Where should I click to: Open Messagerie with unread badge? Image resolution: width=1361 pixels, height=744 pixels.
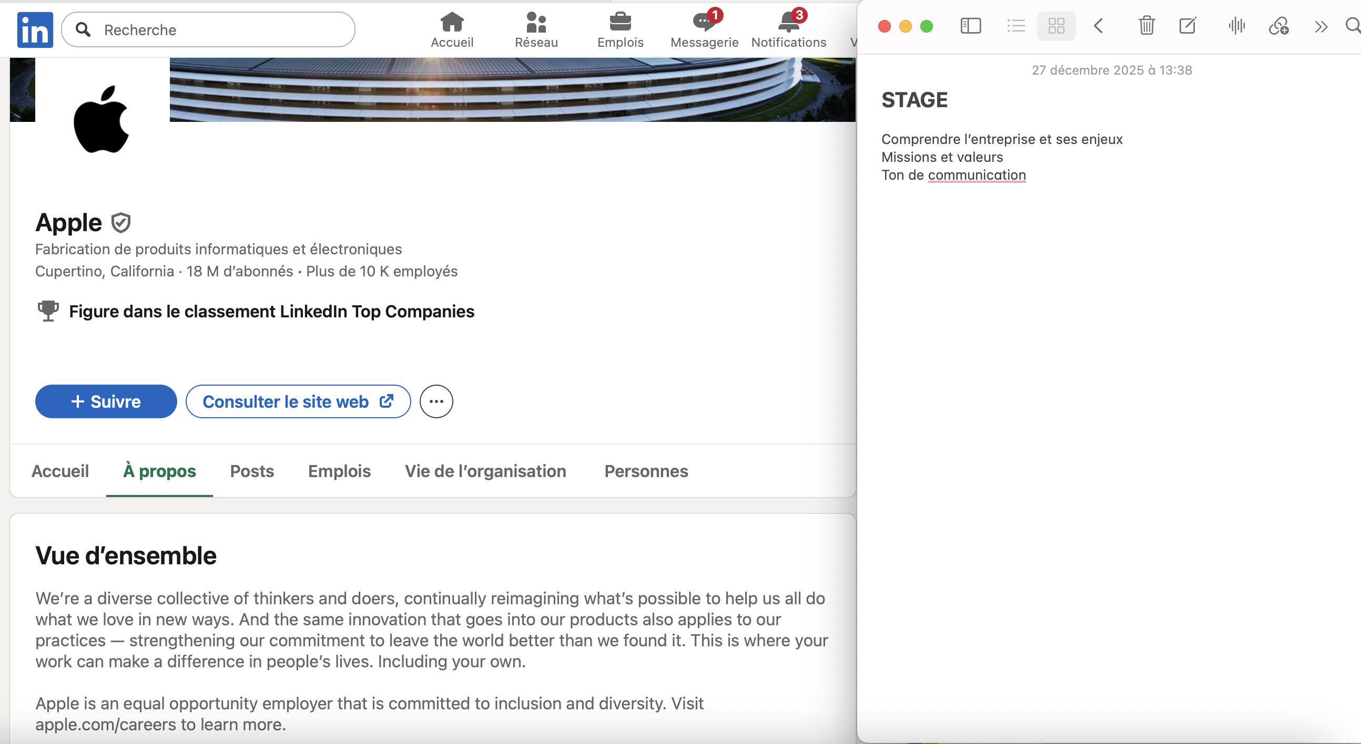point(704,30)
